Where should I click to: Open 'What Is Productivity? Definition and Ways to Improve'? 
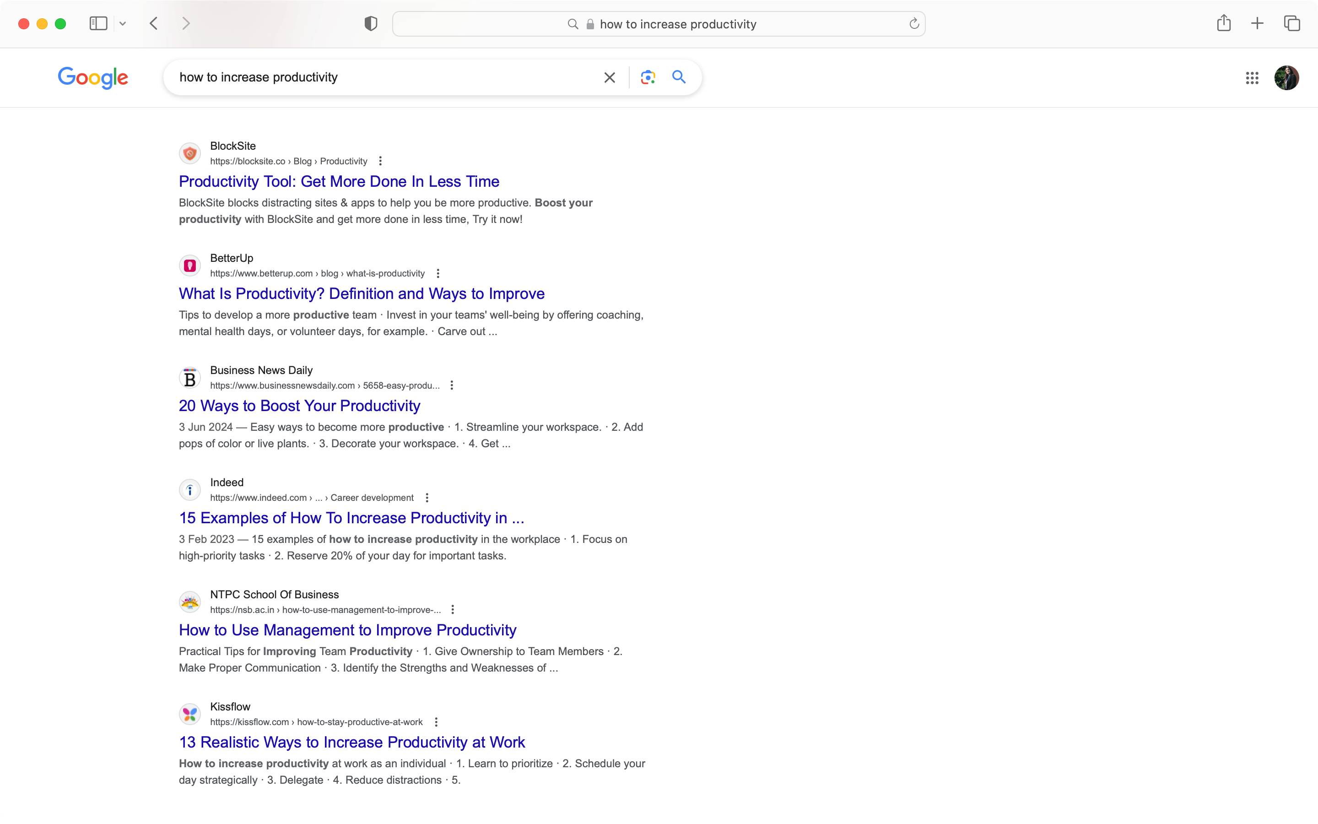click(362, 294)
